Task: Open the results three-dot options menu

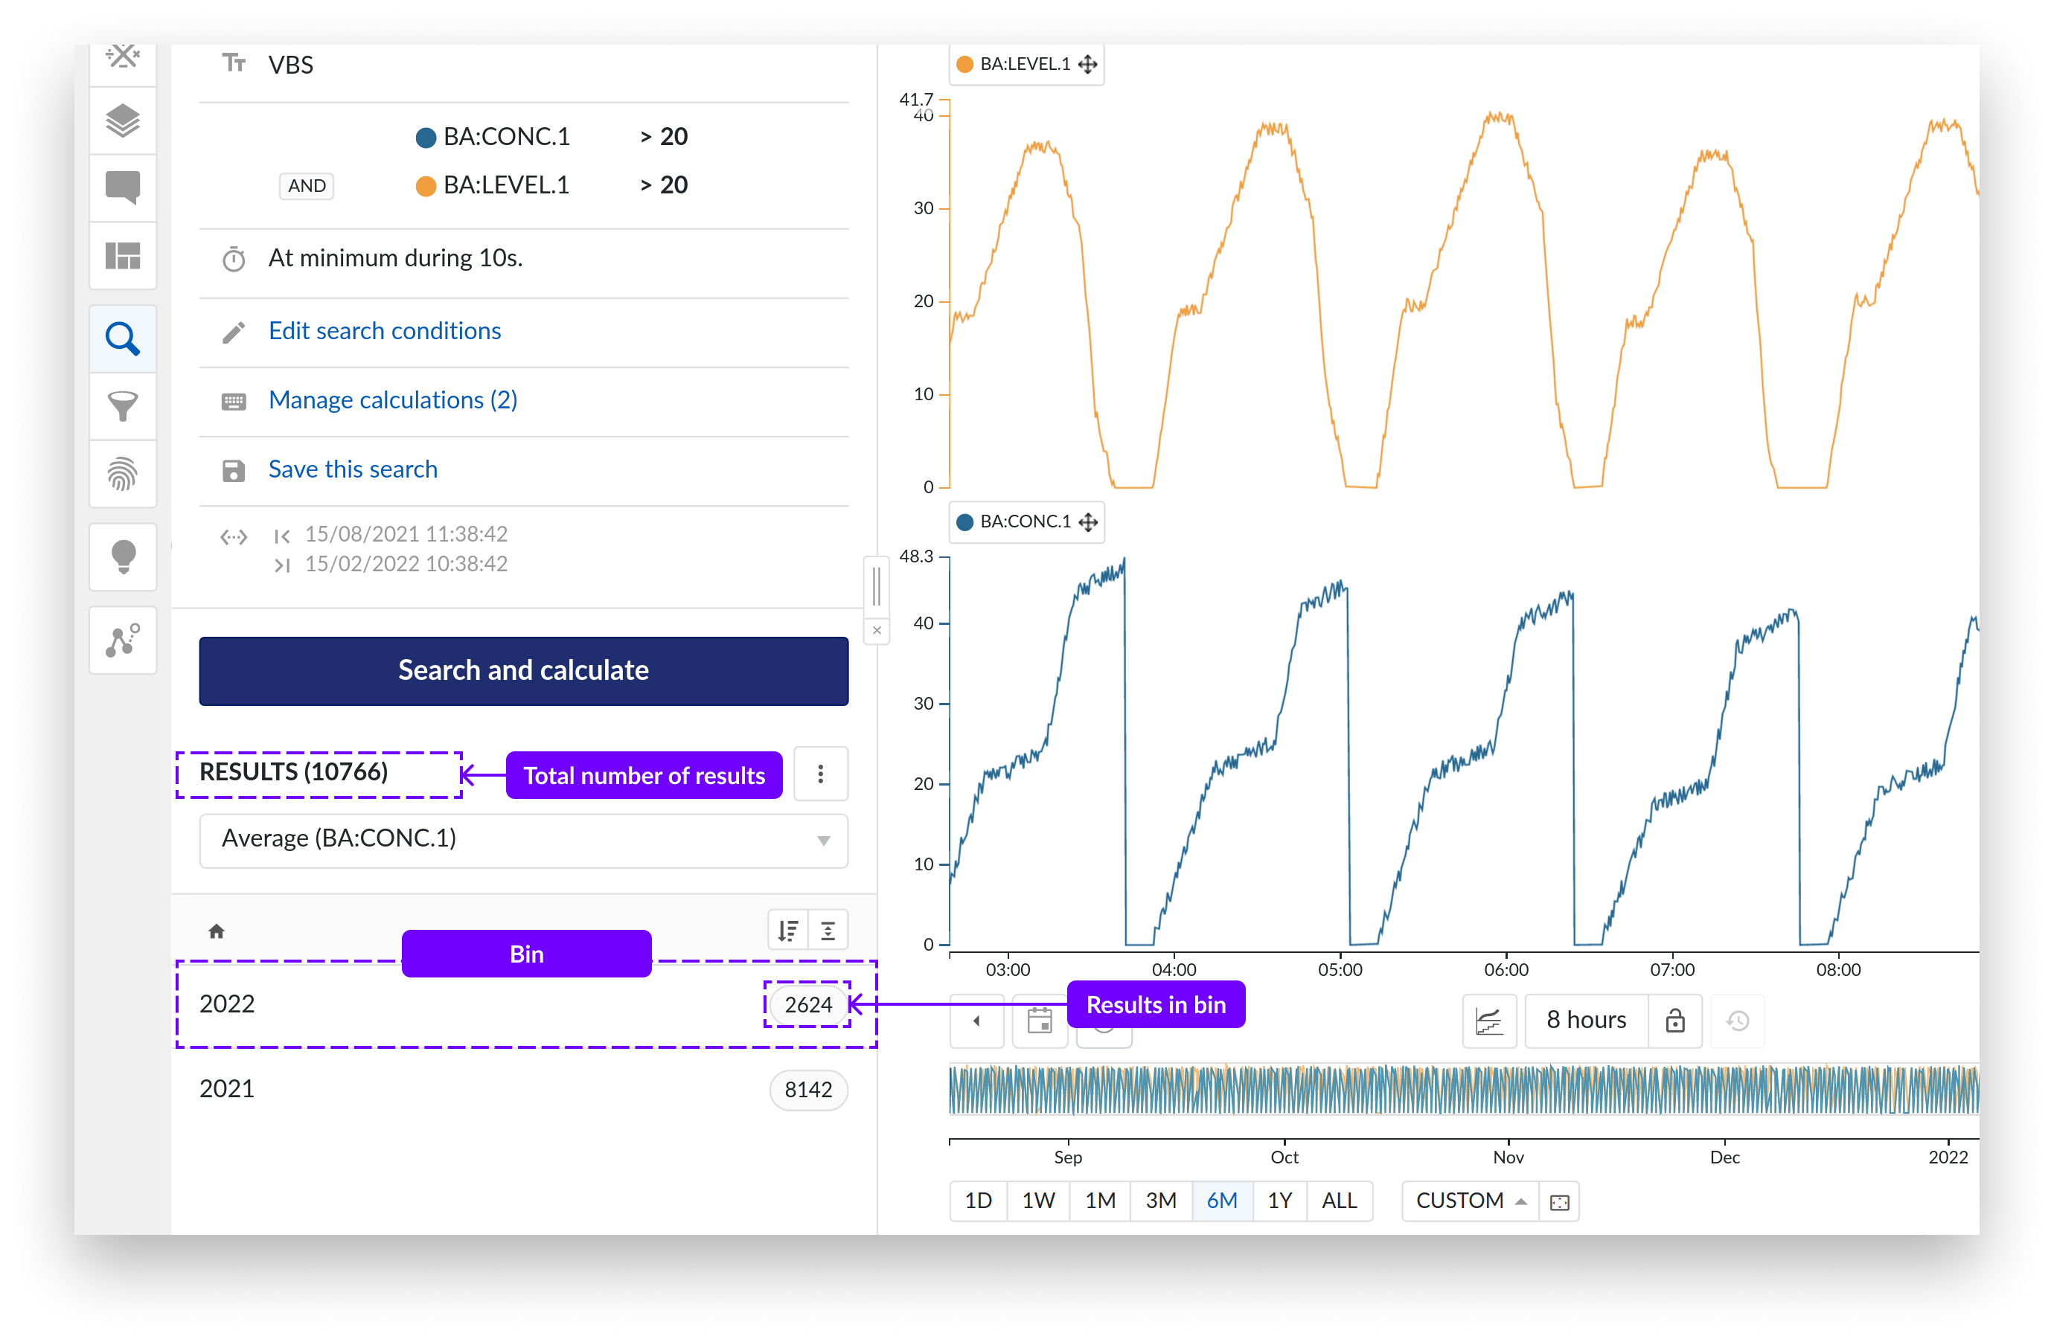Action: tap(820, 773)
